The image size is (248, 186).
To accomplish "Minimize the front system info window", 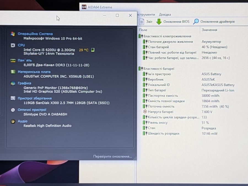I will click(104, 15).
